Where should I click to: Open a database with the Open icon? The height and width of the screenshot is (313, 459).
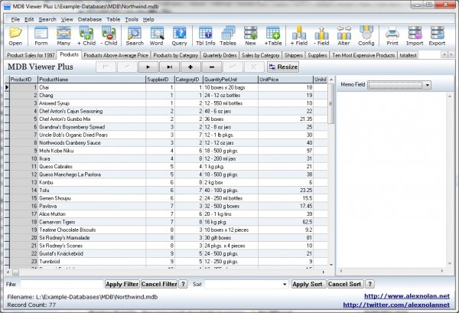pyautogui.click(x=15, y=36)
